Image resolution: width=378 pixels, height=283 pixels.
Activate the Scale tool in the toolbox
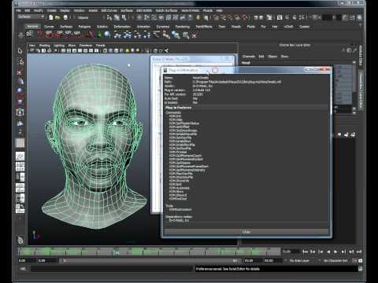click(20, 101)
